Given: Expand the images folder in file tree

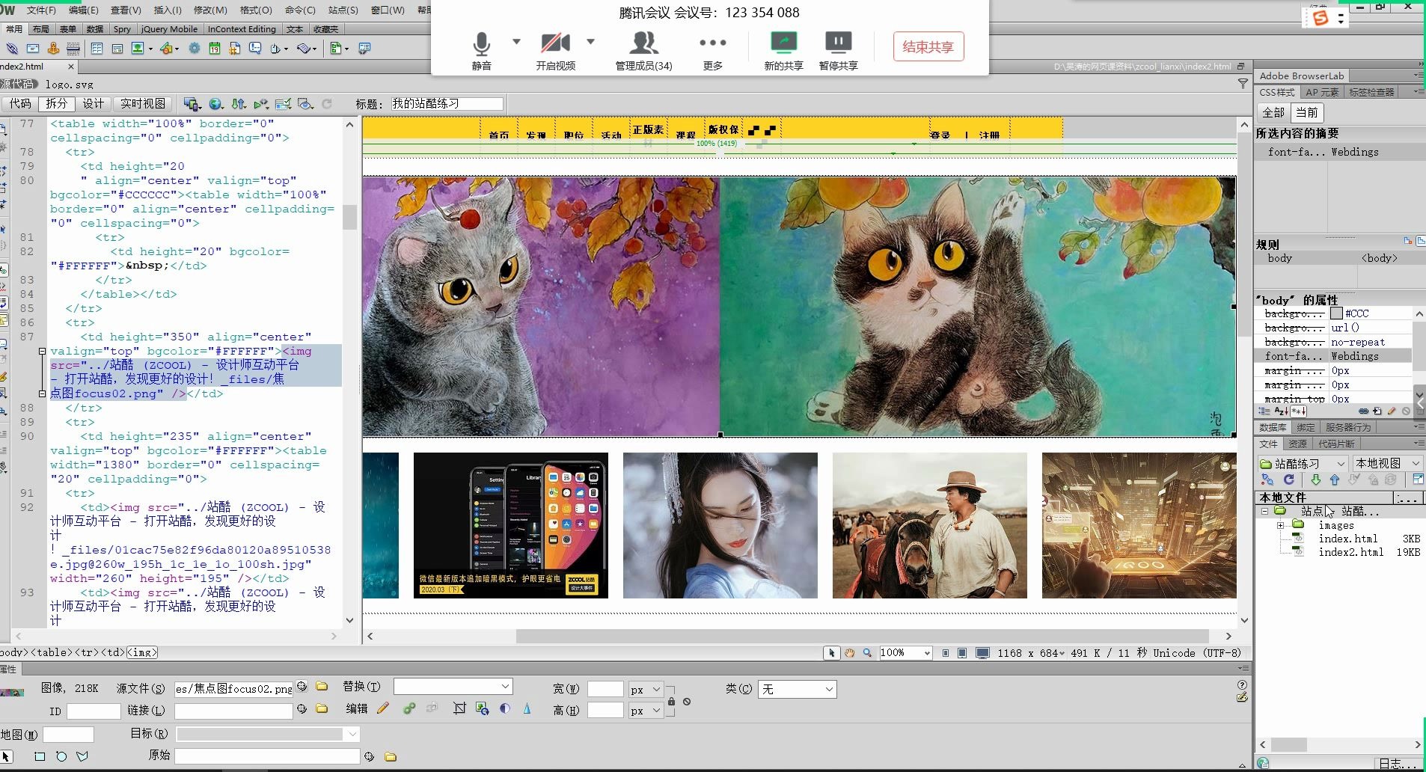Looking at the screenshot, I should (x=1280, y=525).
